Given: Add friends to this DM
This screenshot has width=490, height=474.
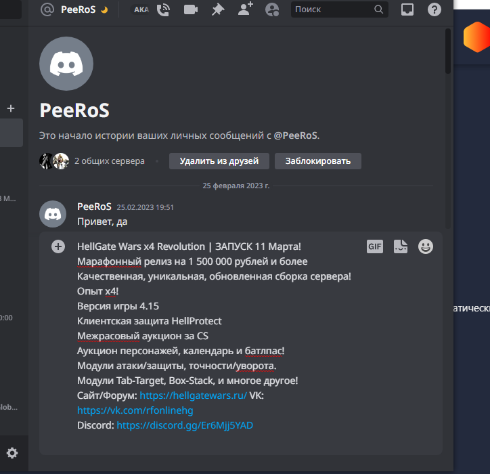Looking at the screenshot, I should click(x=245, y=9).
